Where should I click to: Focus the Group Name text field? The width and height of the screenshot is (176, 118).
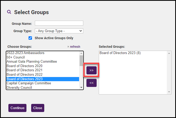59,23
